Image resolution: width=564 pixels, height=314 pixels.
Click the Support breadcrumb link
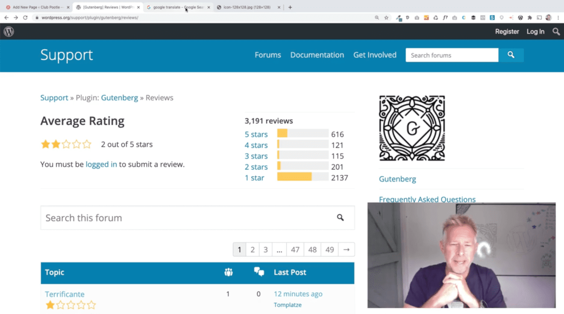54,98
